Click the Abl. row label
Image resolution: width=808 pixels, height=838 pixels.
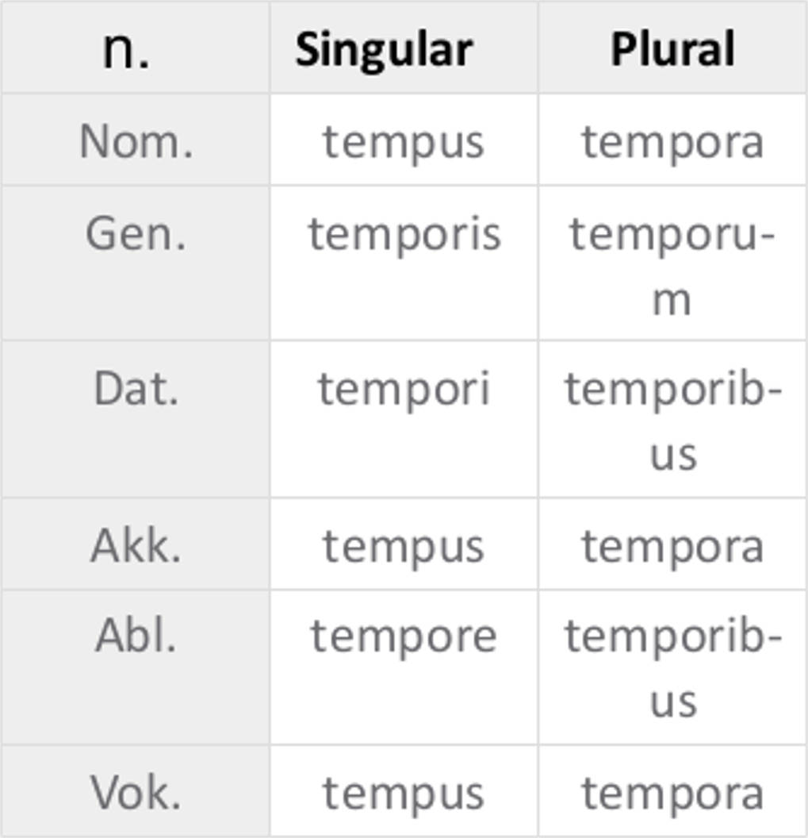click(x=136, y=636)
